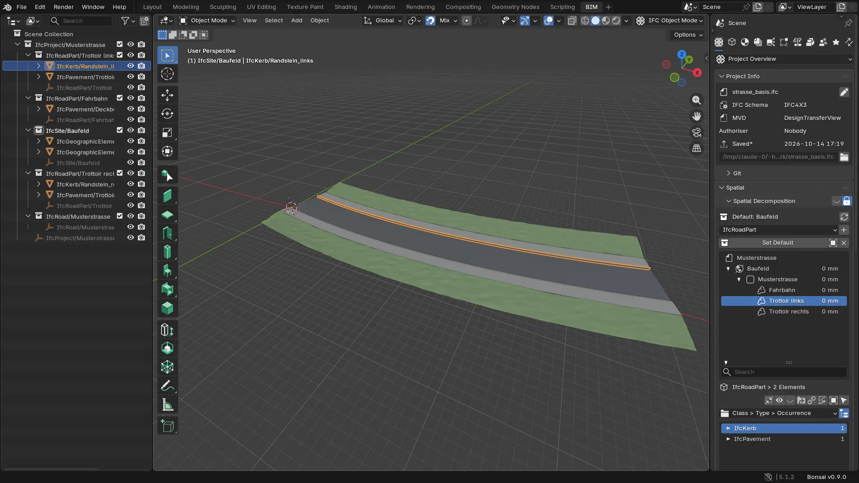This screenshot has height=483, width=859.
Task: Uncheck the IfcSite/Baufeld collection checkbox
Action: point(119,130)
